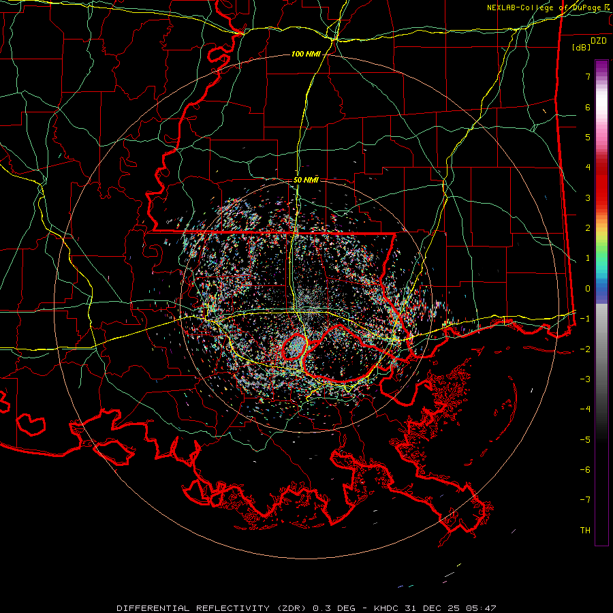Click the "50 NMI" range ring label

point(306,180)
